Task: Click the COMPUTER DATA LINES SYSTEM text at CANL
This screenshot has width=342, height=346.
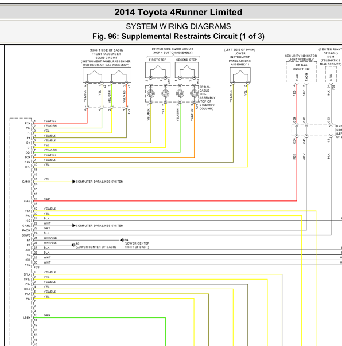Action: pos(100,226)
